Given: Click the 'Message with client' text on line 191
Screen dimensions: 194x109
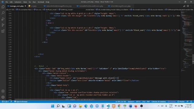Looking at the screenshot, I should (x=104, y=78).
